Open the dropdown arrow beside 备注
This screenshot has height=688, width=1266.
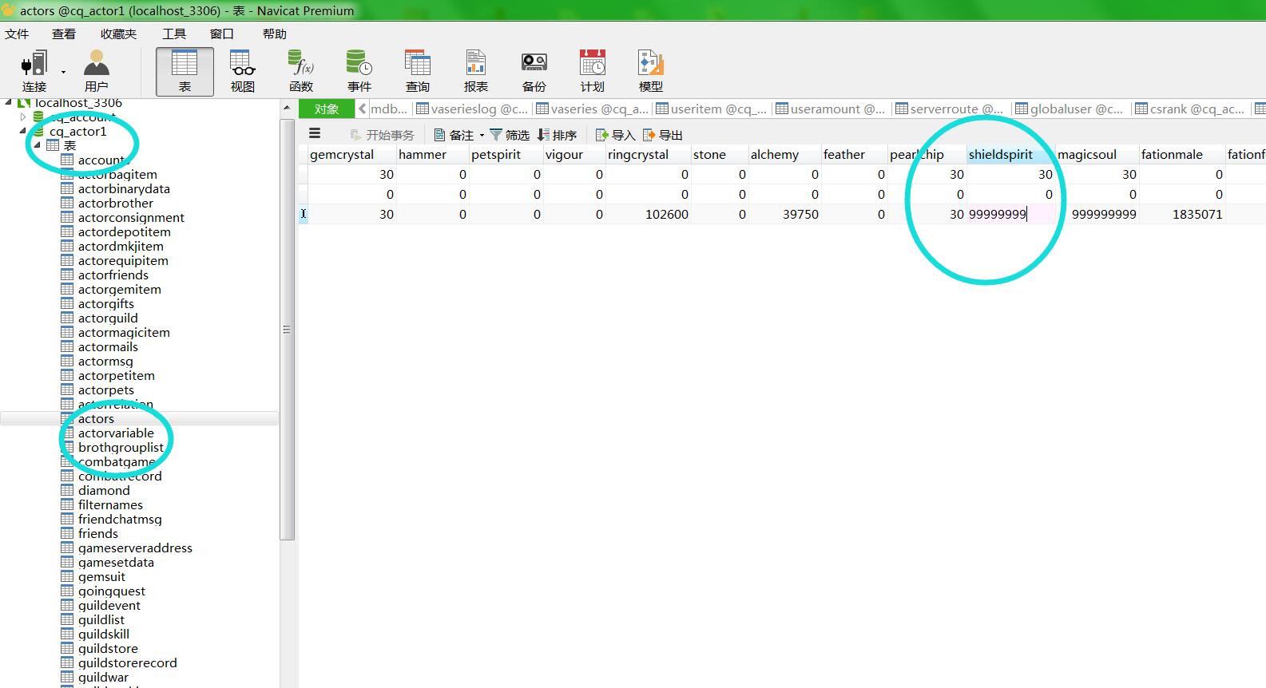pyautogui.click(x=482, y=136)
